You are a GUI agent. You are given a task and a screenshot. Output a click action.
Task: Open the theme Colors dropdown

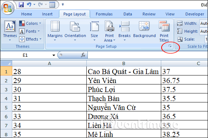pos(30,23)
